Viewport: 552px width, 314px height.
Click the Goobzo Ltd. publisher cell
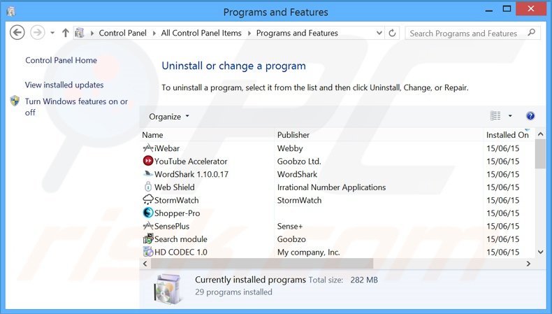point(299,162)
